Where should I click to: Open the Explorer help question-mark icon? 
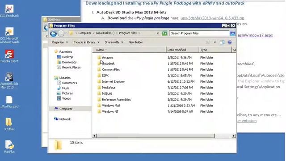[x=230, y=42]
